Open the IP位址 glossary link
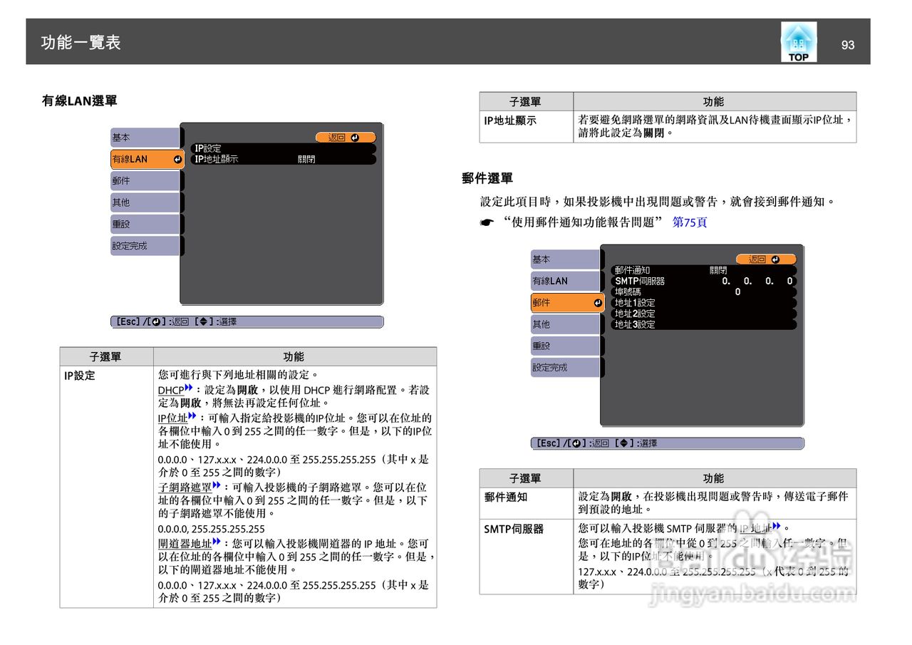Screen dimensions: 912x645 point(172,418)
